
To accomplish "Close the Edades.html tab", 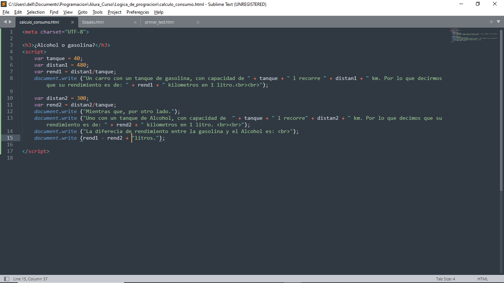I will click(135, 22).
